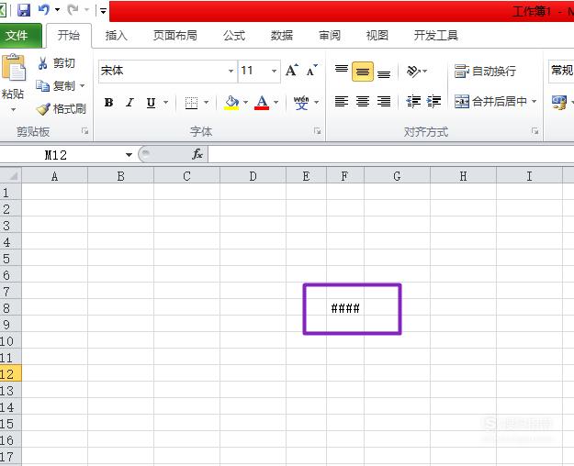Expand the 合并后居中 dropdown arrow
Screen dimensions: 574x466
click(x=535, y=101)
